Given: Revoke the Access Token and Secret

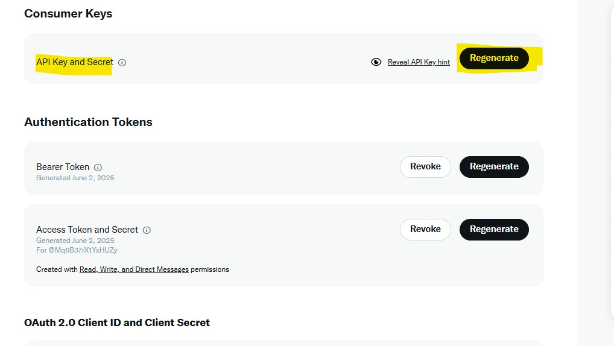Looking at the screenshot, I should tap(425, 229).
